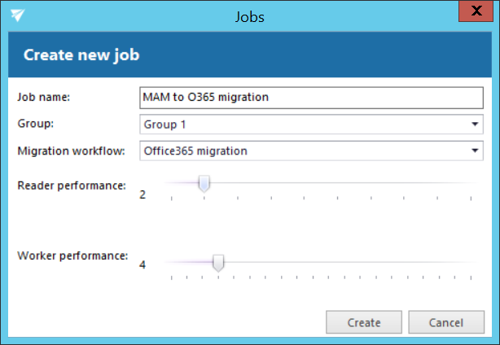Click the Job name text field
This screenshot has width=500, height=345.
[310, 97]
